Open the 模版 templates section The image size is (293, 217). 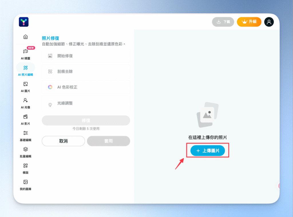tap(25, 168)
